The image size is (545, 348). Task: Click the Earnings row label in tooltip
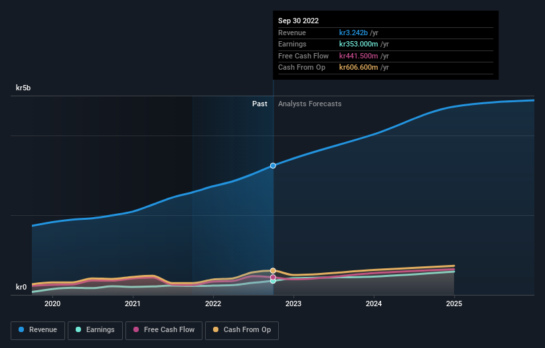click(292, 44)
